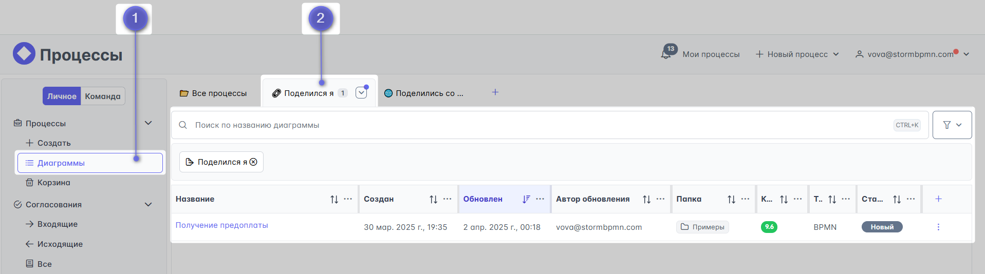Open row actions three-dot menu
The width and height of the screenshot is (985, 274).
938,227
